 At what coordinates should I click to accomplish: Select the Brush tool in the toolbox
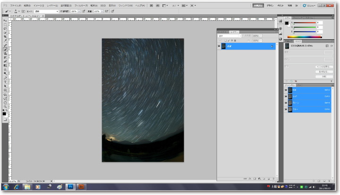pyautogui.click(x=5, y=49)
